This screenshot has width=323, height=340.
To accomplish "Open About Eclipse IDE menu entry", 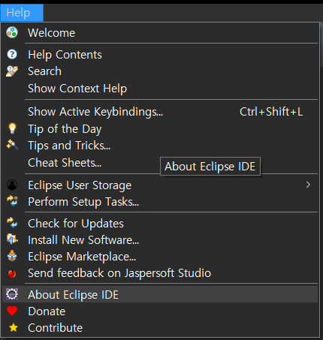I will (160, 294).
